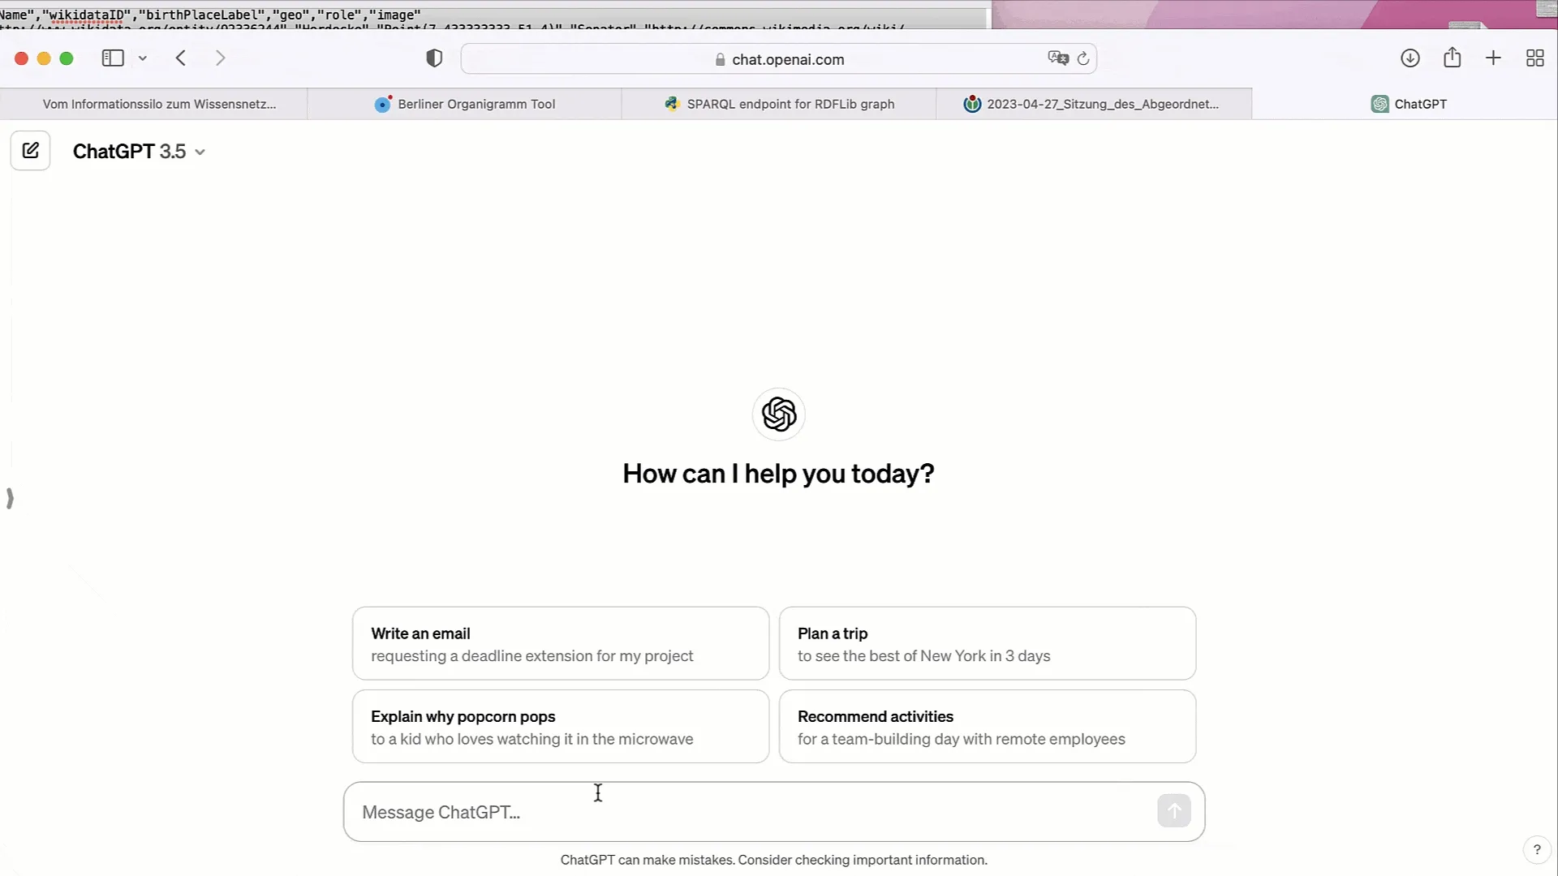Click the browser history forward chevron
This screenshot has height=876, width=1558.
[x=219, y=59]
